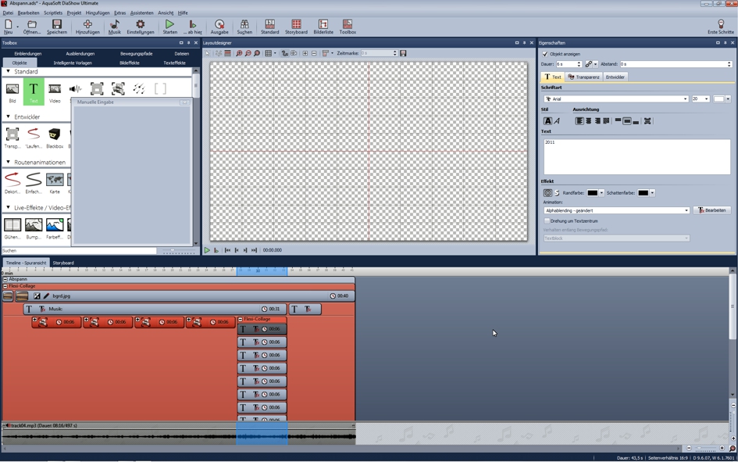
Task: Toggle the bold/outlined text style button
Action: pyautogui.click(x=547, y=121)
